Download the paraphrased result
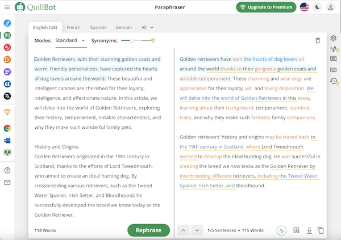The width and height of the screenshot is (341, 240). (309, 230)
